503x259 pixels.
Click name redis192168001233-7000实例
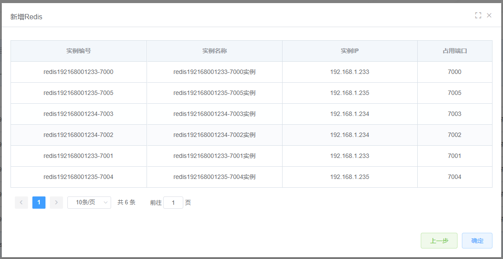tap(214, 72)
